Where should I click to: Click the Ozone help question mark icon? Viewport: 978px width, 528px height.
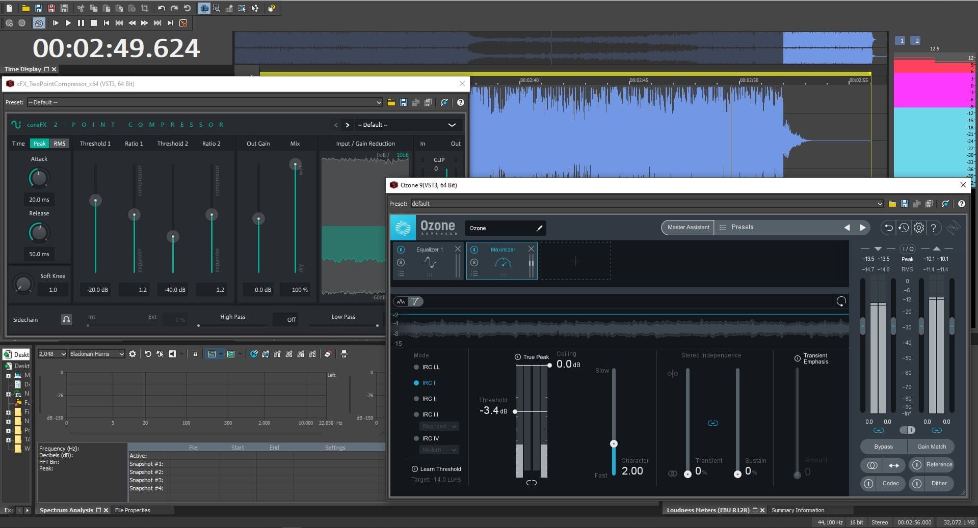click(x=933, y=228)
